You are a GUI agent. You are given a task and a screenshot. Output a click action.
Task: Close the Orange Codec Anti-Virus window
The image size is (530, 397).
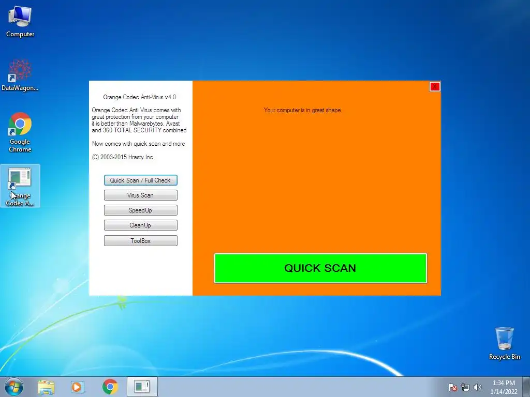pos(435,87)
